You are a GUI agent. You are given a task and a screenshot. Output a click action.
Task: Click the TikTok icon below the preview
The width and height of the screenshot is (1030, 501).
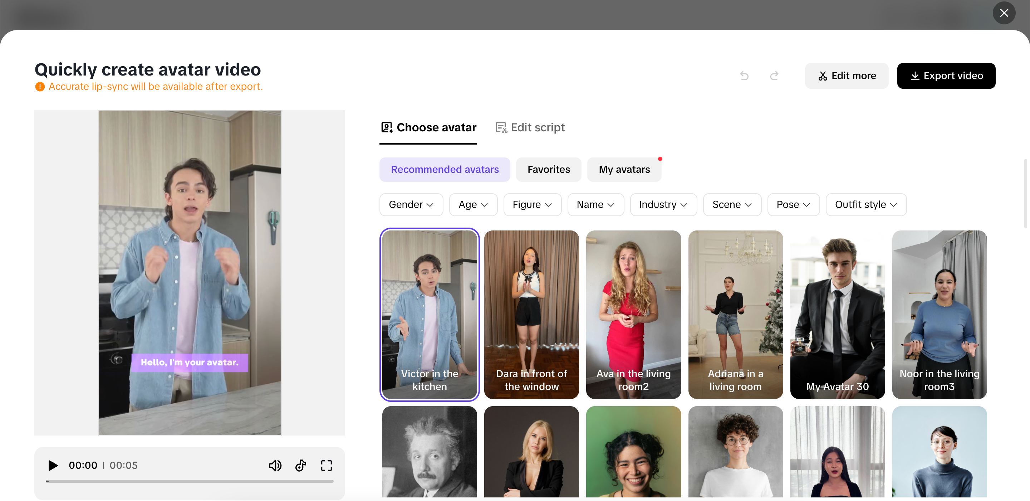pyautogui.click(x=301, y=465)
